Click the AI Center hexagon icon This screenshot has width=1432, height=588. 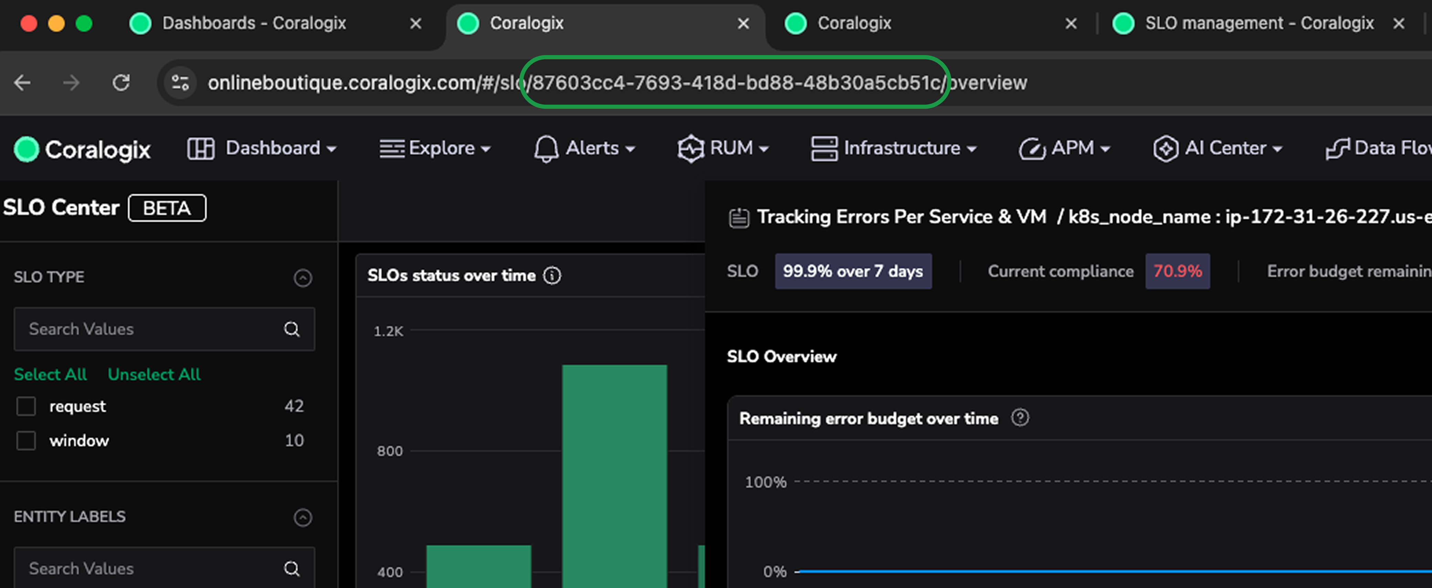pos(1166,149)
